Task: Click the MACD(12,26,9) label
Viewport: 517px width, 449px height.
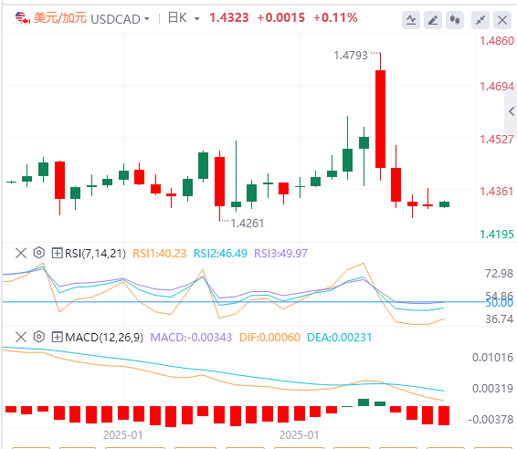Action: point(104,338)
